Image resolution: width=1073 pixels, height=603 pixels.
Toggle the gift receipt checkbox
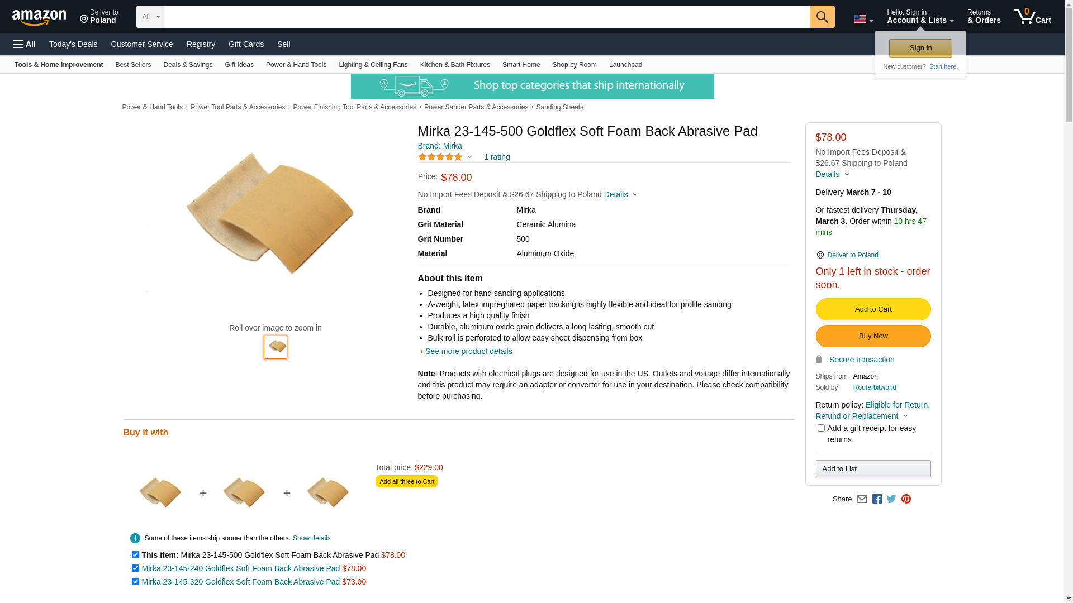821,428
